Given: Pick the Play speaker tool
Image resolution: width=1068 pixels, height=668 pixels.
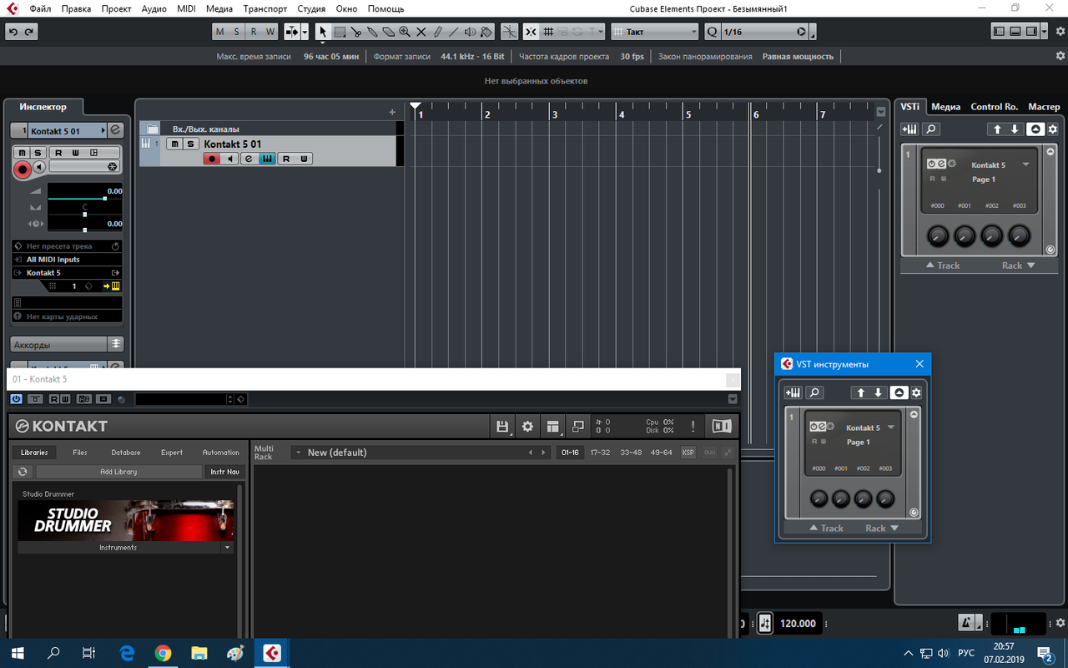Looking at the screenshot, I should coord(470,32).
